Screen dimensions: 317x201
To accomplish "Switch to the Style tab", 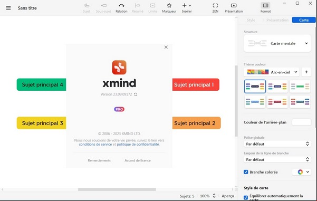I will (251, 20).
